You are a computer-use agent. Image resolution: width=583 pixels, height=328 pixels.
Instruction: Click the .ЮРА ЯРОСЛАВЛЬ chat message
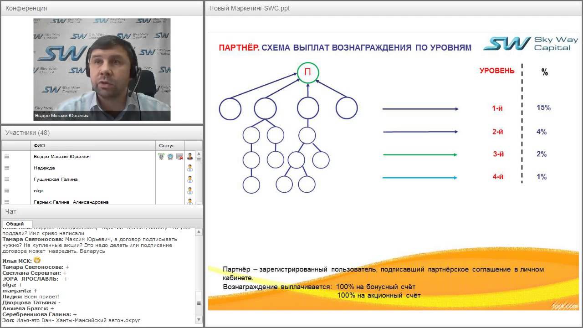[x=35, y=278]
